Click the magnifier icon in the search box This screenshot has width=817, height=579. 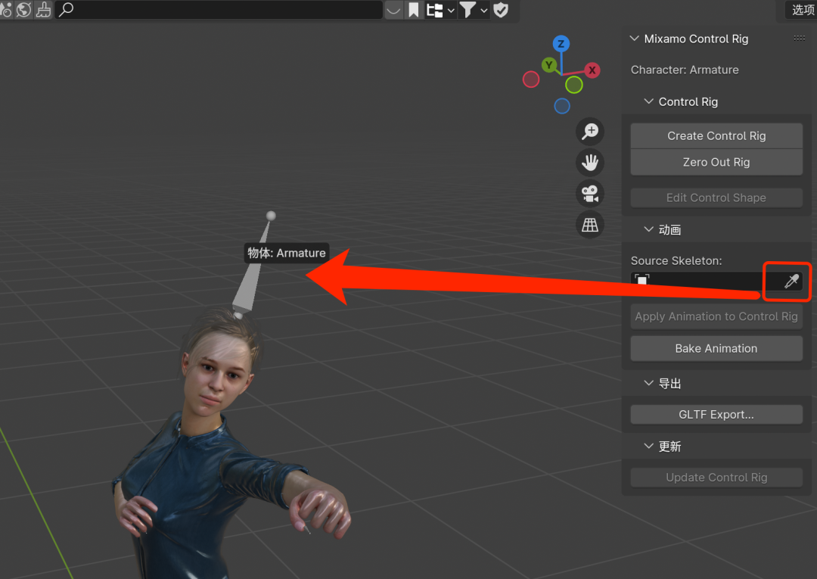[x=66, y=9]
